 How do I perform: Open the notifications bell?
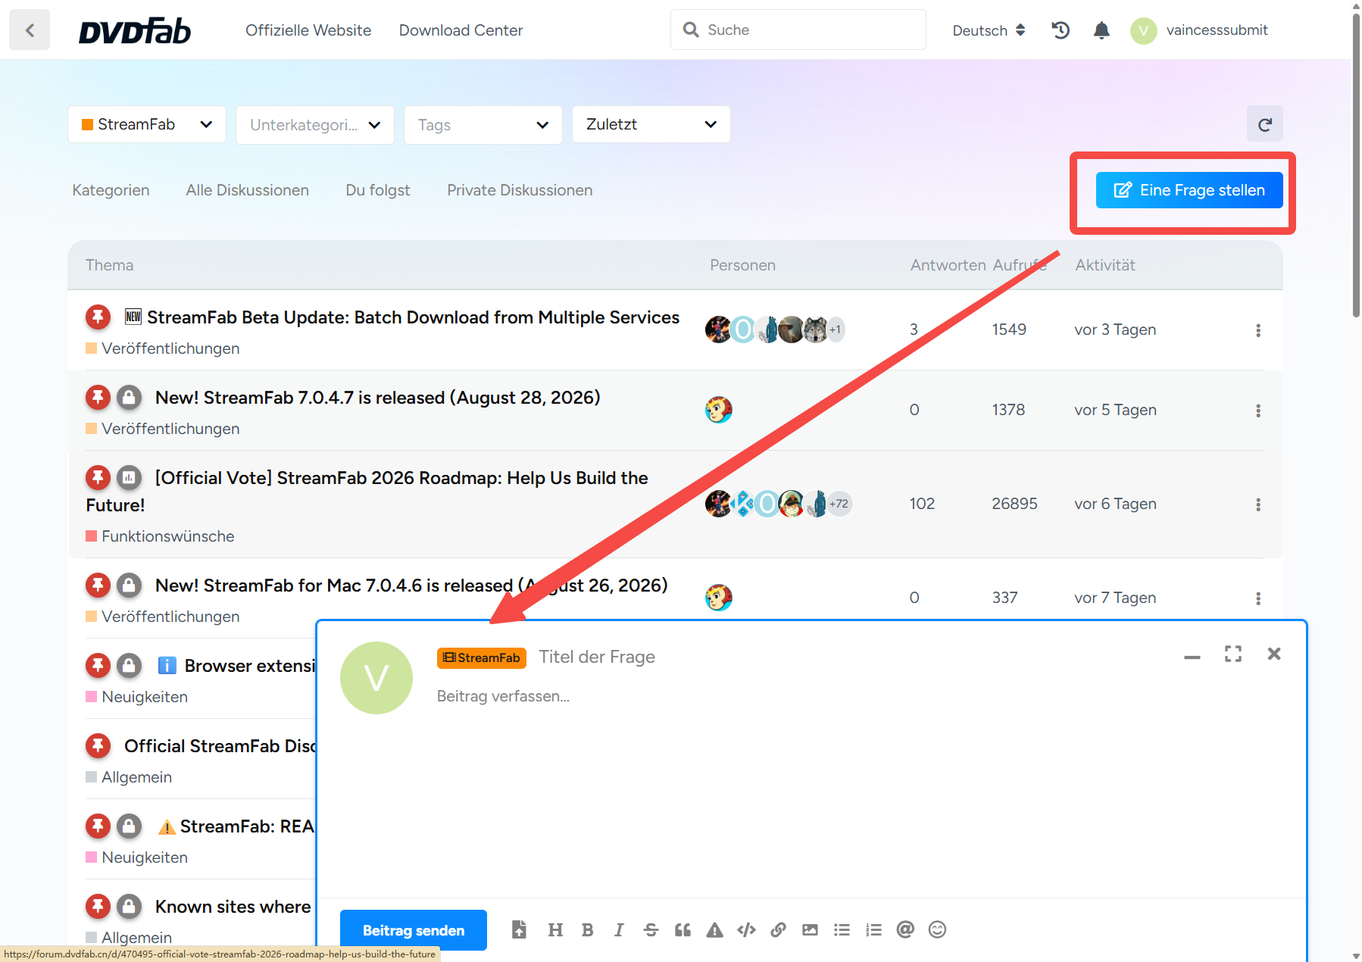pos(1101,30)
